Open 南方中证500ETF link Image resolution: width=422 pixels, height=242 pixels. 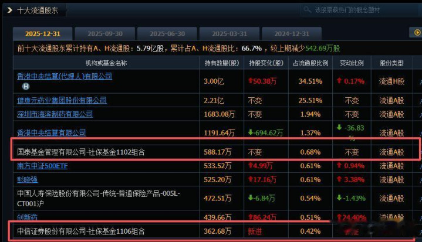point(42,166)
